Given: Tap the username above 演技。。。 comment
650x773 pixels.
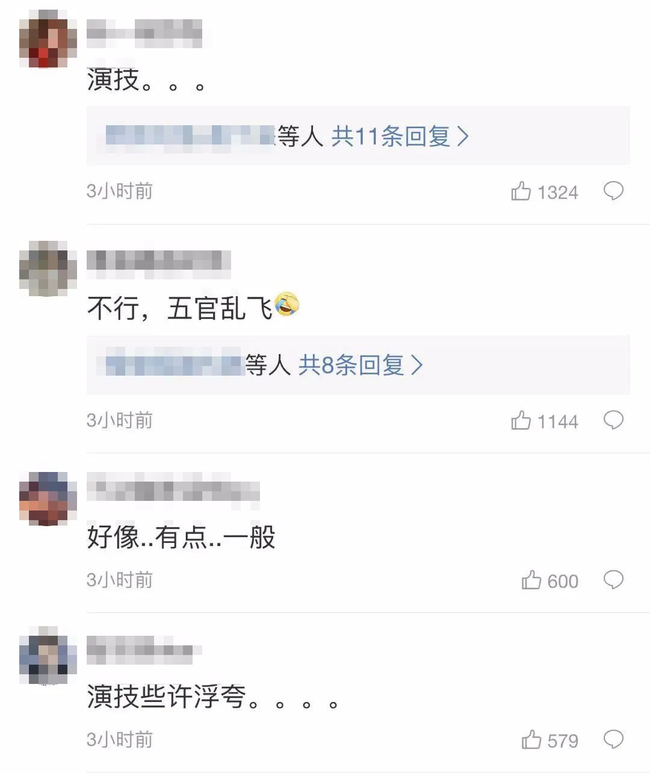Looking at the screenshot, I should [x=144, y=33].
